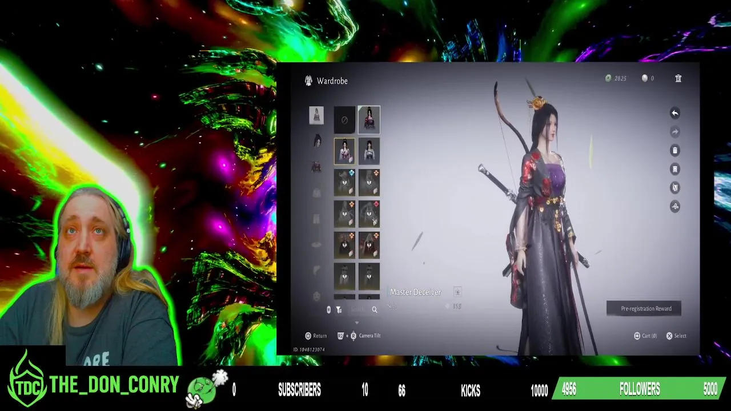Click the Master Deceiver outfit name
The width and height of the screenshot is (731, 411).
(x=415, y=292)
